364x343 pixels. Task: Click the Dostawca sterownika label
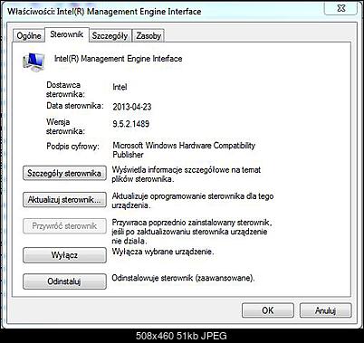coord(65,90)
